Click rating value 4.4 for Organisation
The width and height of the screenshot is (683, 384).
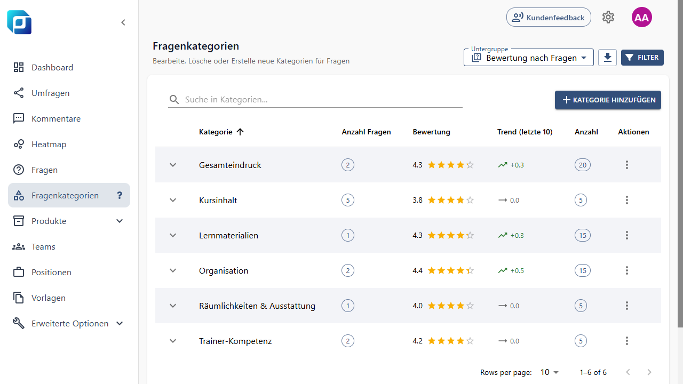[x=417, y=270]
